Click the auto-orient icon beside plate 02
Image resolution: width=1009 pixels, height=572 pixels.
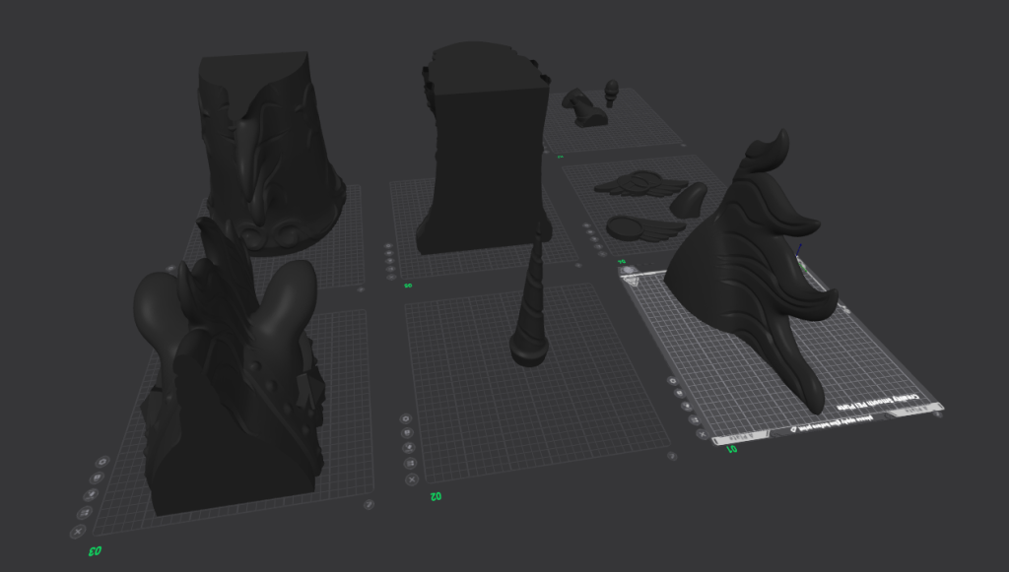409,448
